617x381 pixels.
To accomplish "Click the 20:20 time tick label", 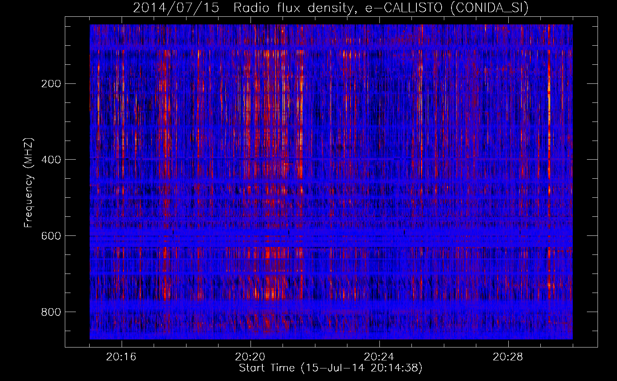I will [x=250, y=357].
